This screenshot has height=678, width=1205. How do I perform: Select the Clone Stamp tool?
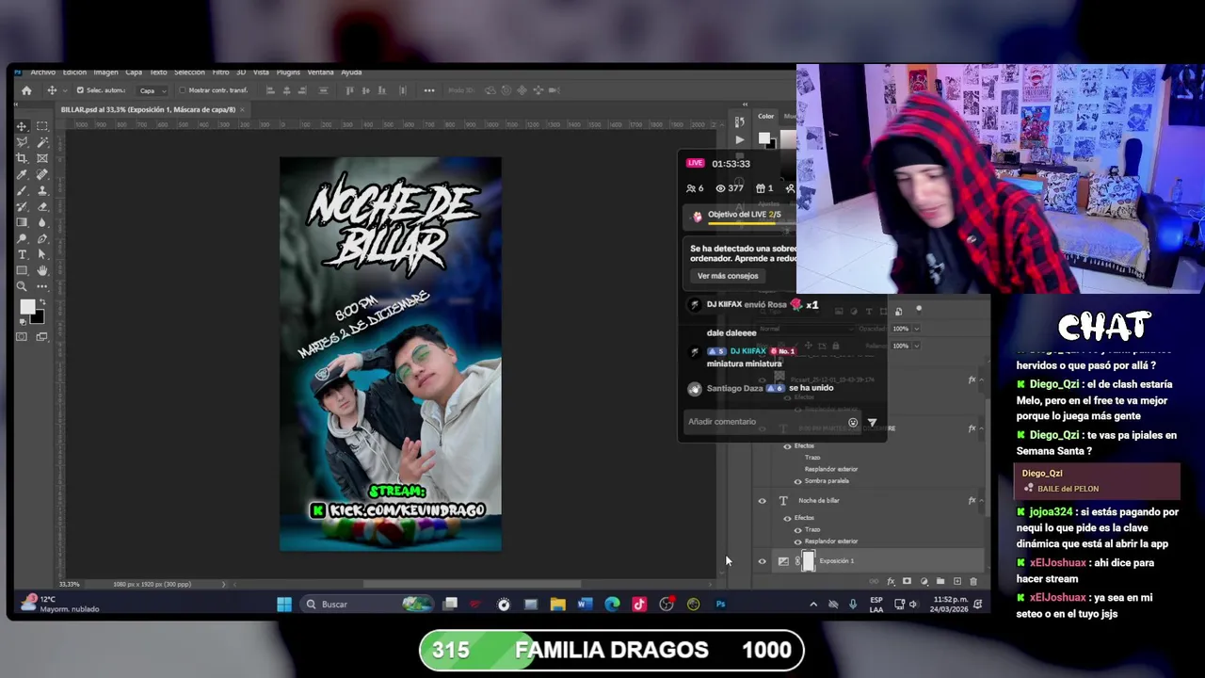(x=42, y=190)
